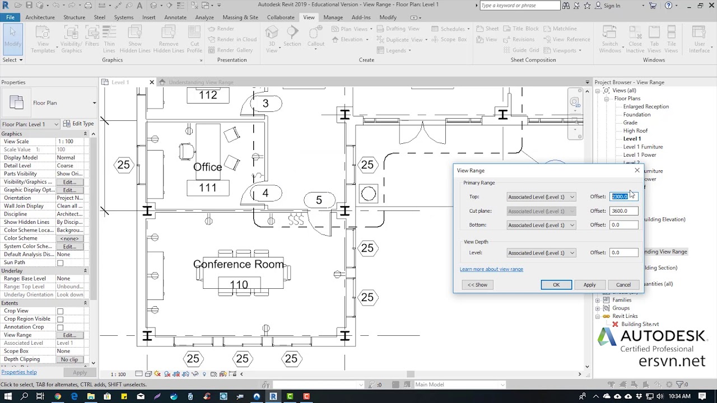Screen dimensions: 717x403
Task: Click Render in Cloud
Action: (x=232, y=39)
